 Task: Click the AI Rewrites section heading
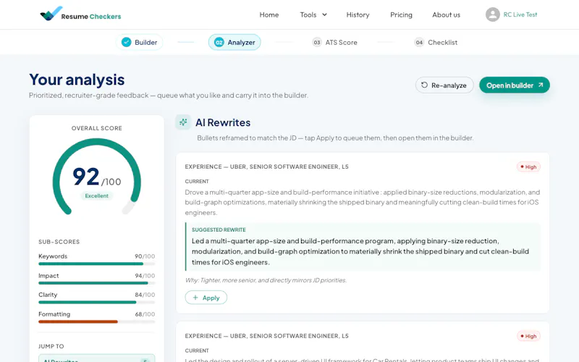[223, 122]
